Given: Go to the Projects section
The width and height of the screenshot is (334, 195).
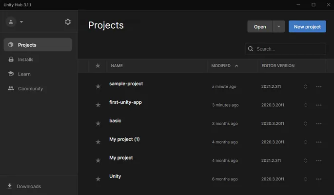Looking at the screenshot, I should coord(38,45).
